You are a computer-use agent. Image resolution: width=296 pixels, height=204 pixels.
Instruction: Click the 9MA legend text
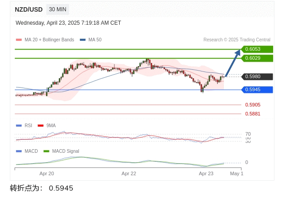tap(51, 125)
